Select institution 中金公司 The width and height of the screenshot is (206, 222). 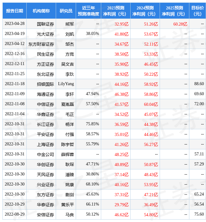point(45,154)
